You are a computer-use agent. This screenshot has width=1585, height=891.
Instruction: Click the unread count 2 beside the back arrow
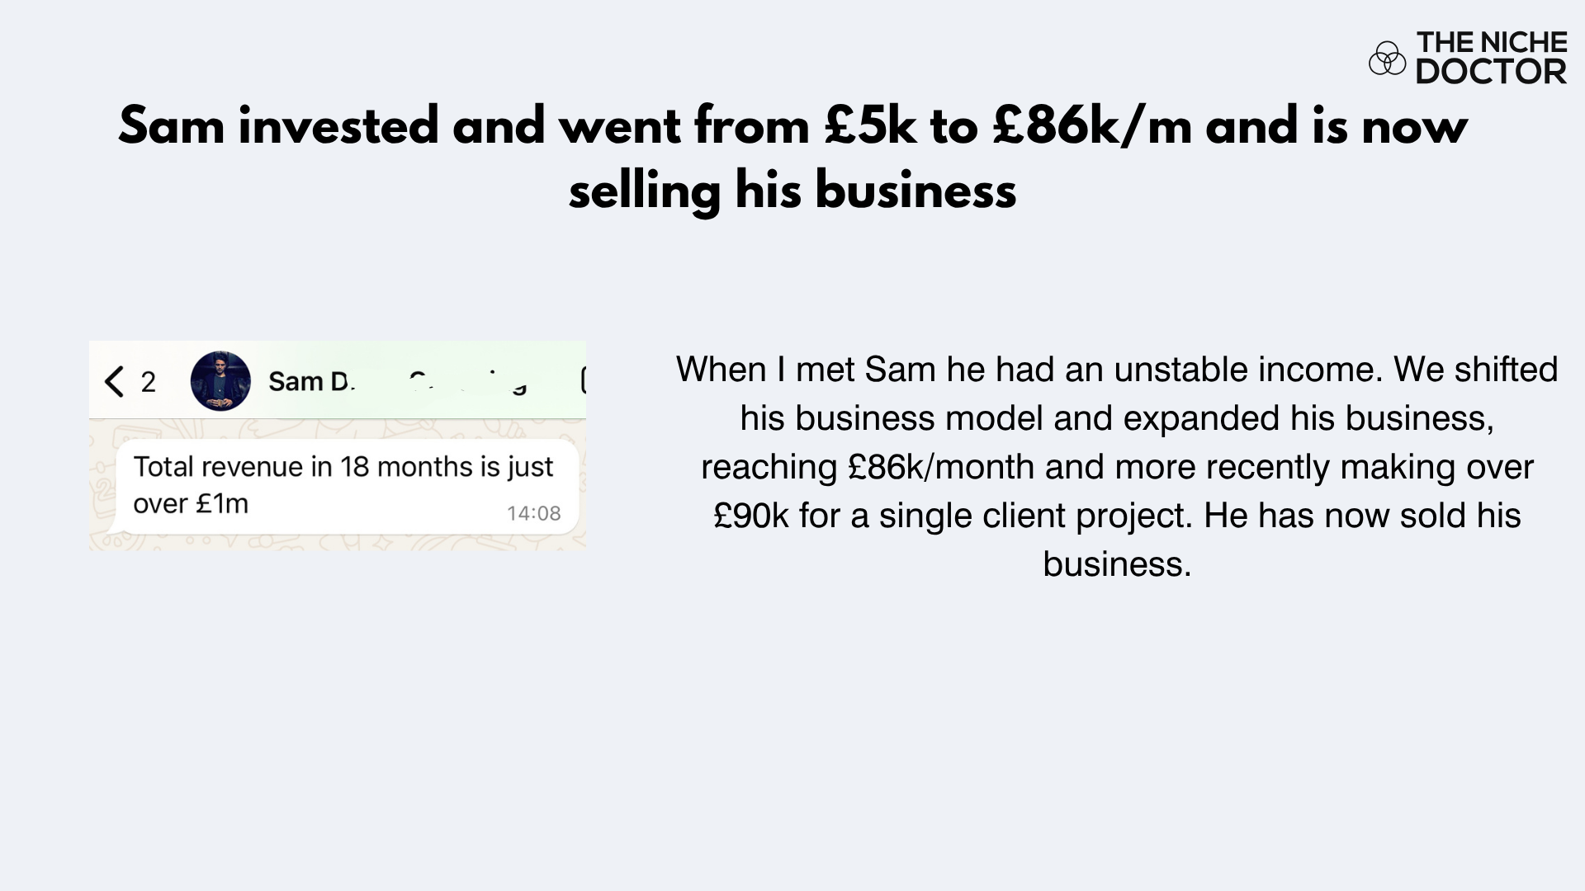(x=149, y=382)
